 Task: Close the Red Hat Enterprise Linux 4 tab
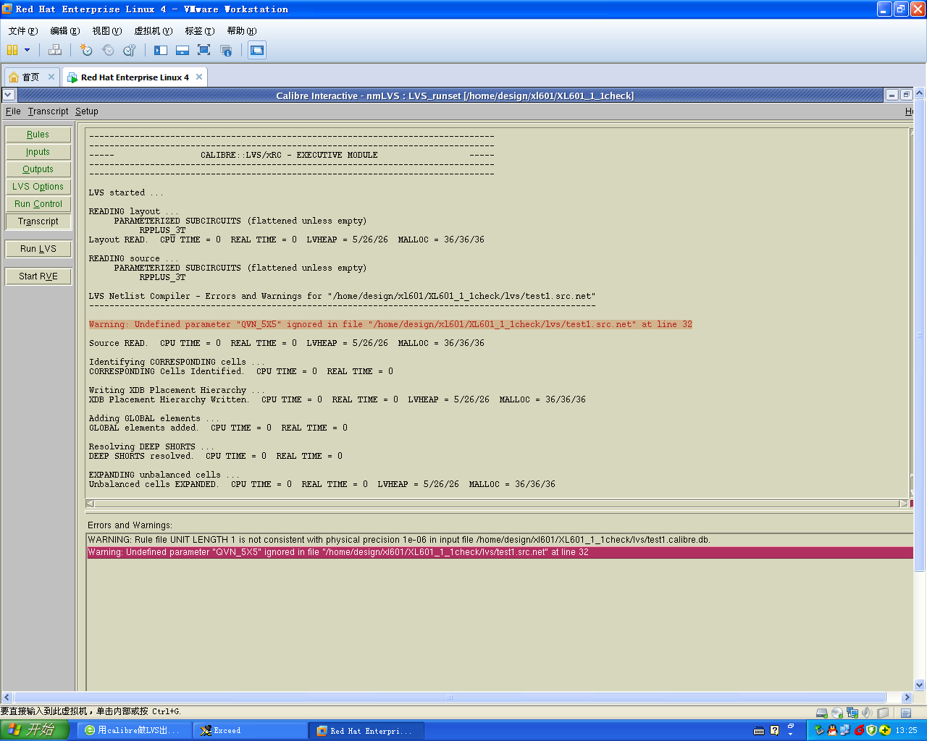[199, 77]
